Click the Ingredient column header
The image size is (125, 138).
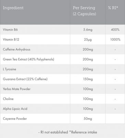tap(13, 8)
